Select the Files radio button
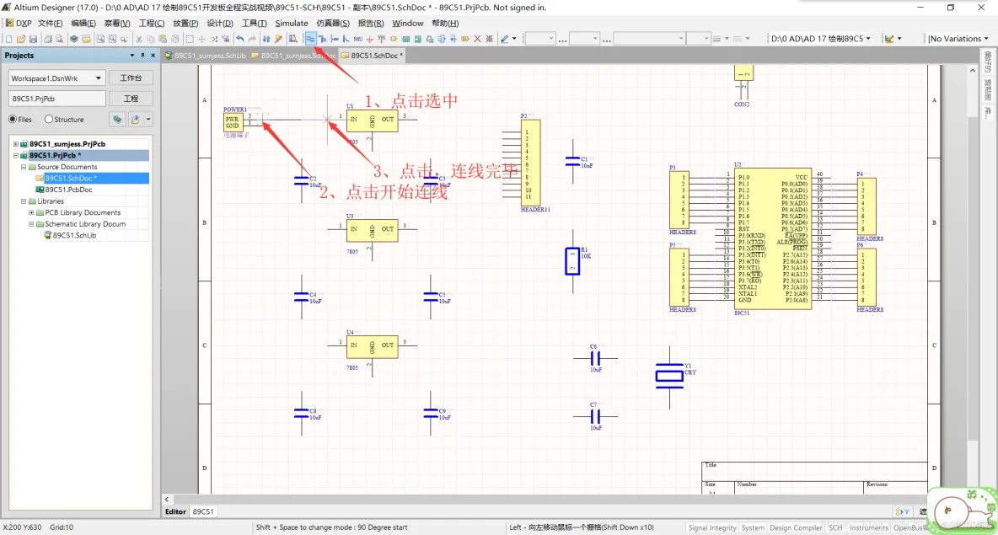Image resolution: width=998 pixels, height=535 pixels. pyautogui.click(x=13, y=119)
